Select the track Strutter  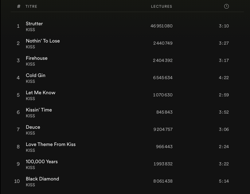34,24
